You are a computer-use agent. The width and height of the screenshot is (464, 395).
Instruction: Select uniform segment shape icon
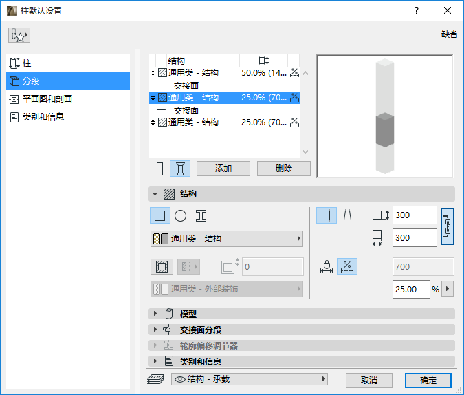tap(327, 215)
